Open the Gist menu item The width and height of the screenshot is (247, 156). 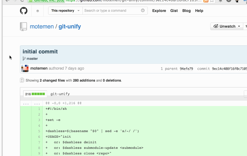tap(174, 11)
